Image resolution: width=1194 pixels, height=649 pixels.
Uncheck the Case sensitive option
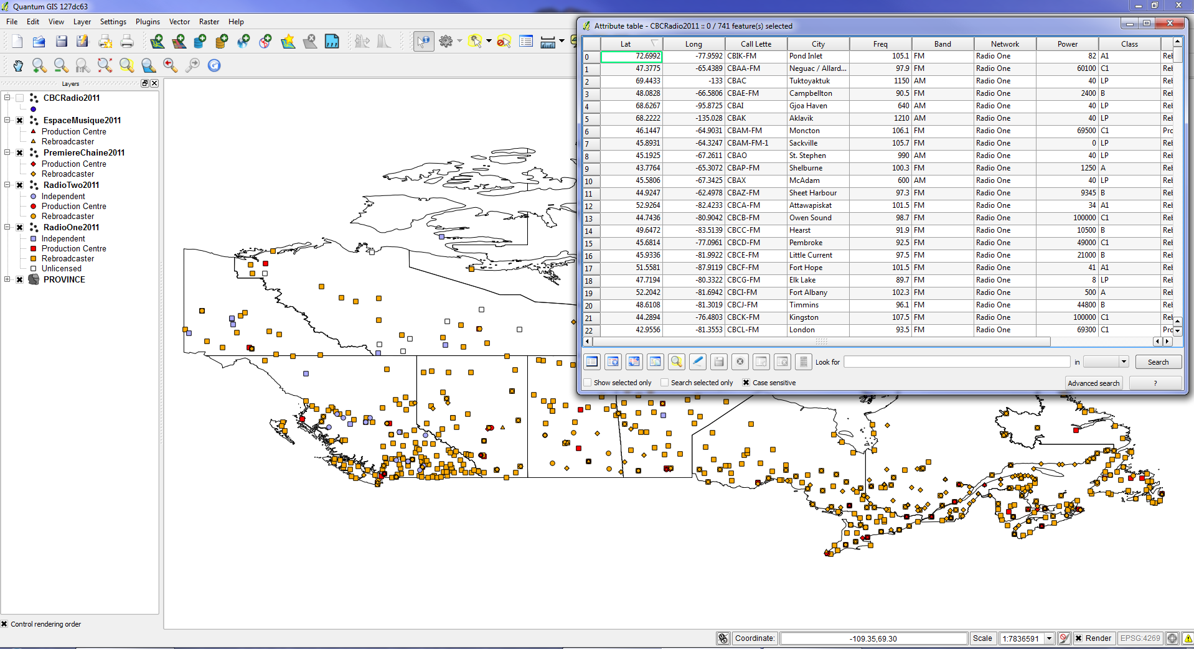(x=746, y=383)
